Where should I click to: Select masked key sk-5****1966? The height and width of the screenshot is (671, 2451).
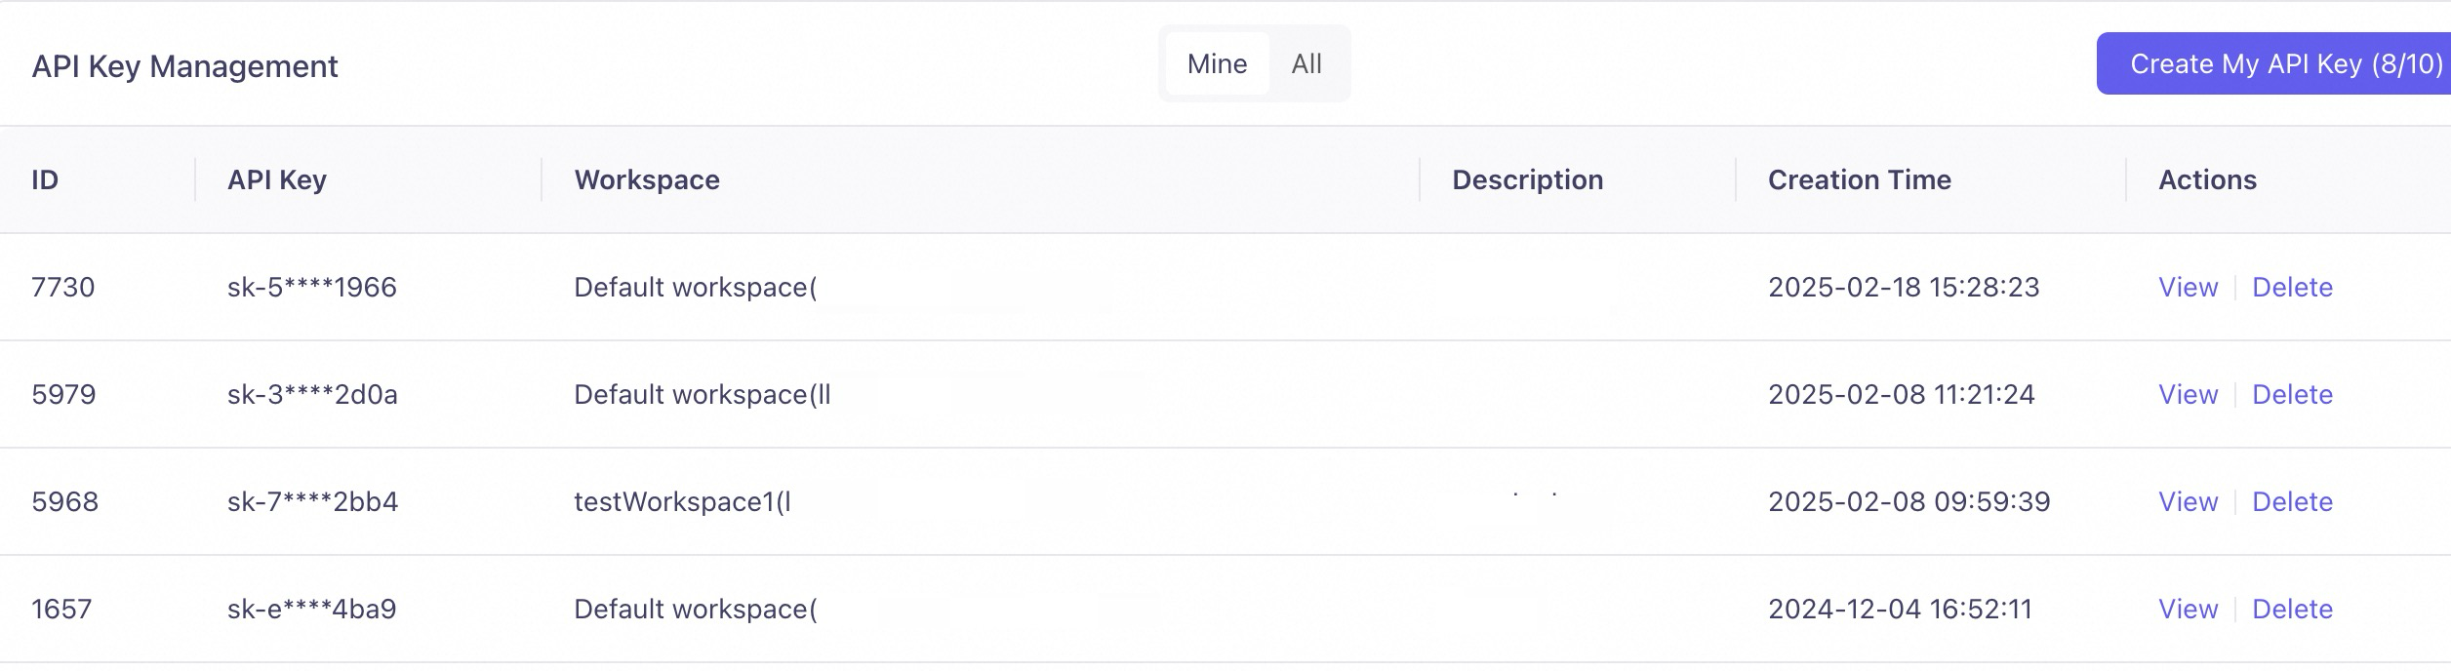coord(311,288)
